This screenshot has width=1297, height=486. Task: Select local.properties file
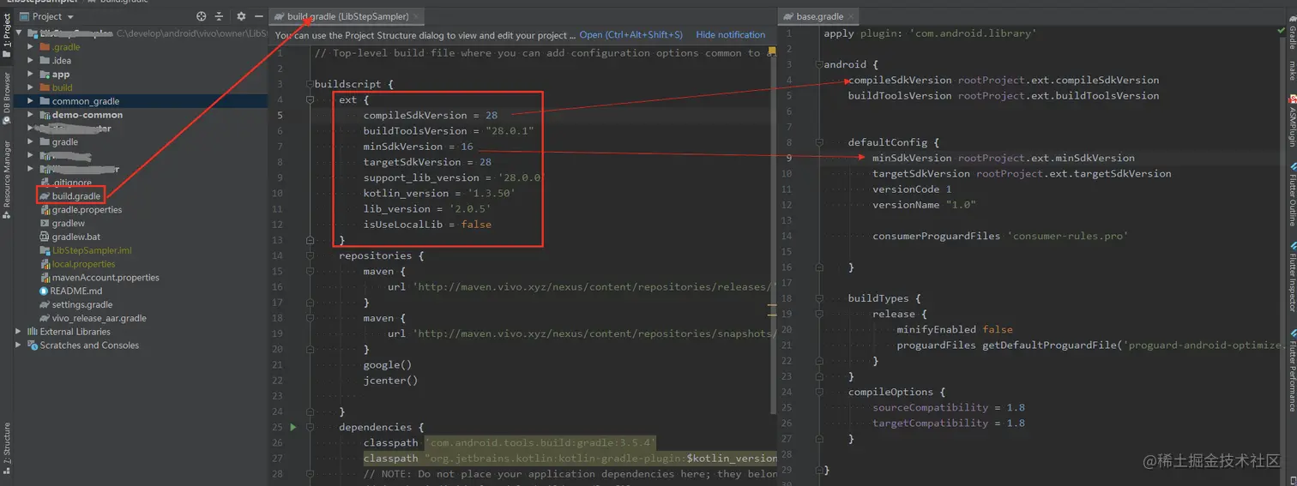(76, 264)
